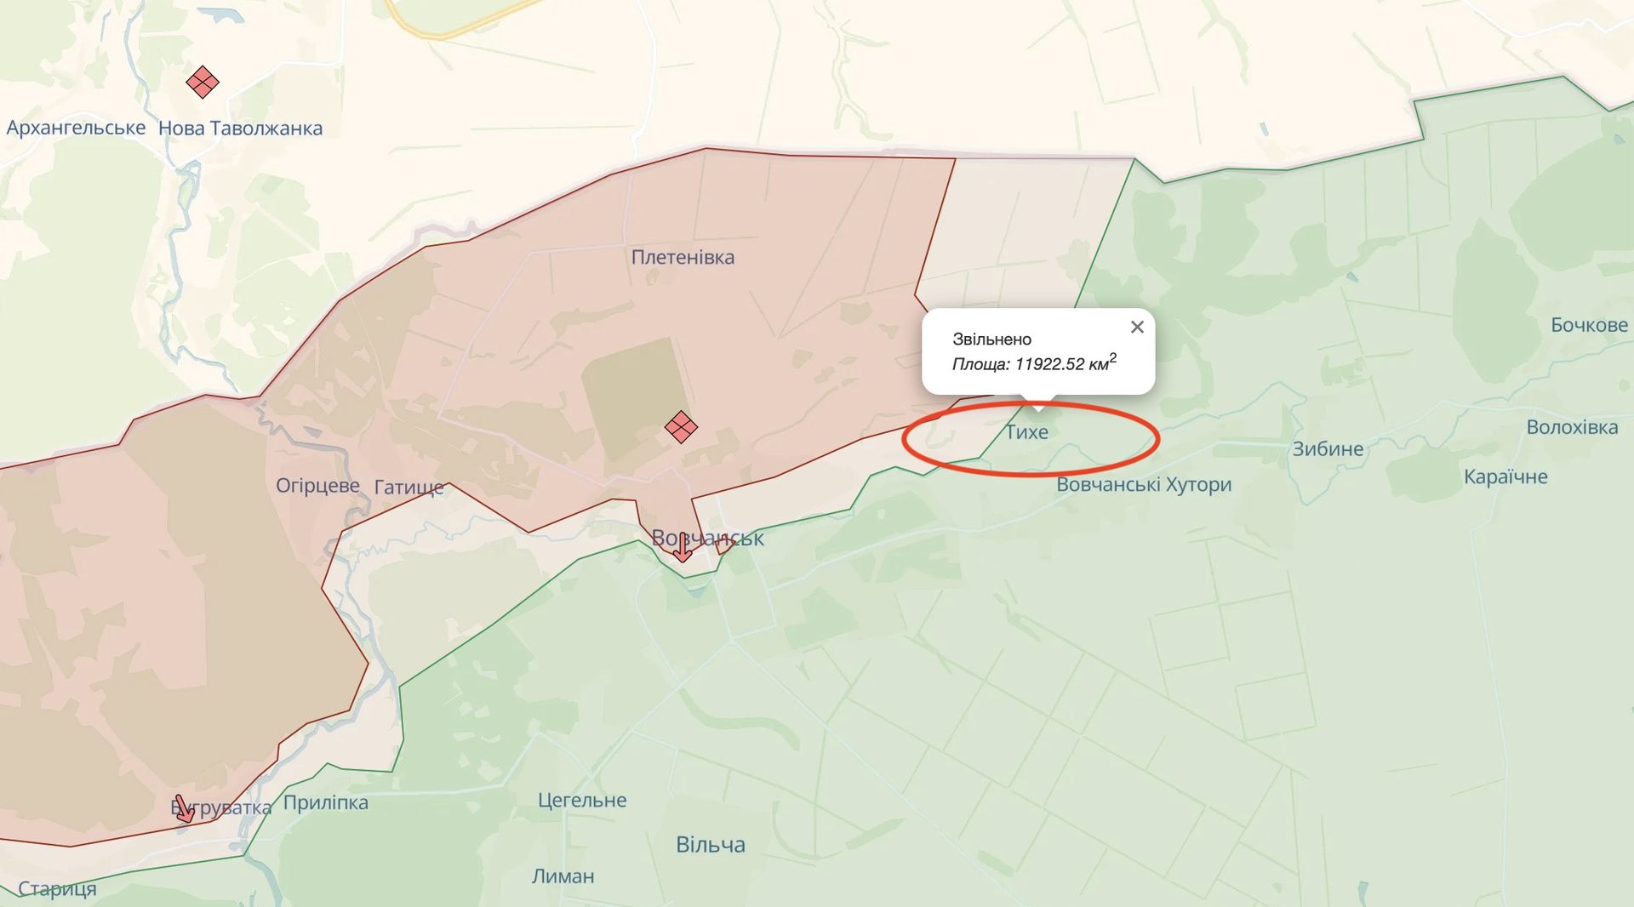Click the Приліпка settlement label
Viewport: 1634px width, 907px height.
point(326,803)
